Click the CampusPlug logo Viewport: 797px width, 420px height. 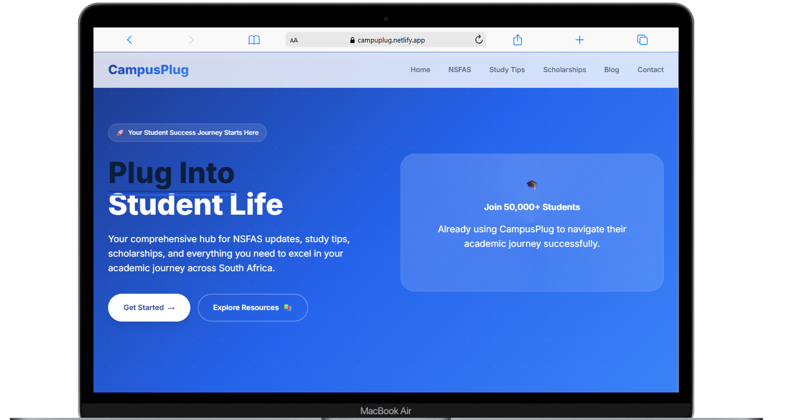[148, 69]
